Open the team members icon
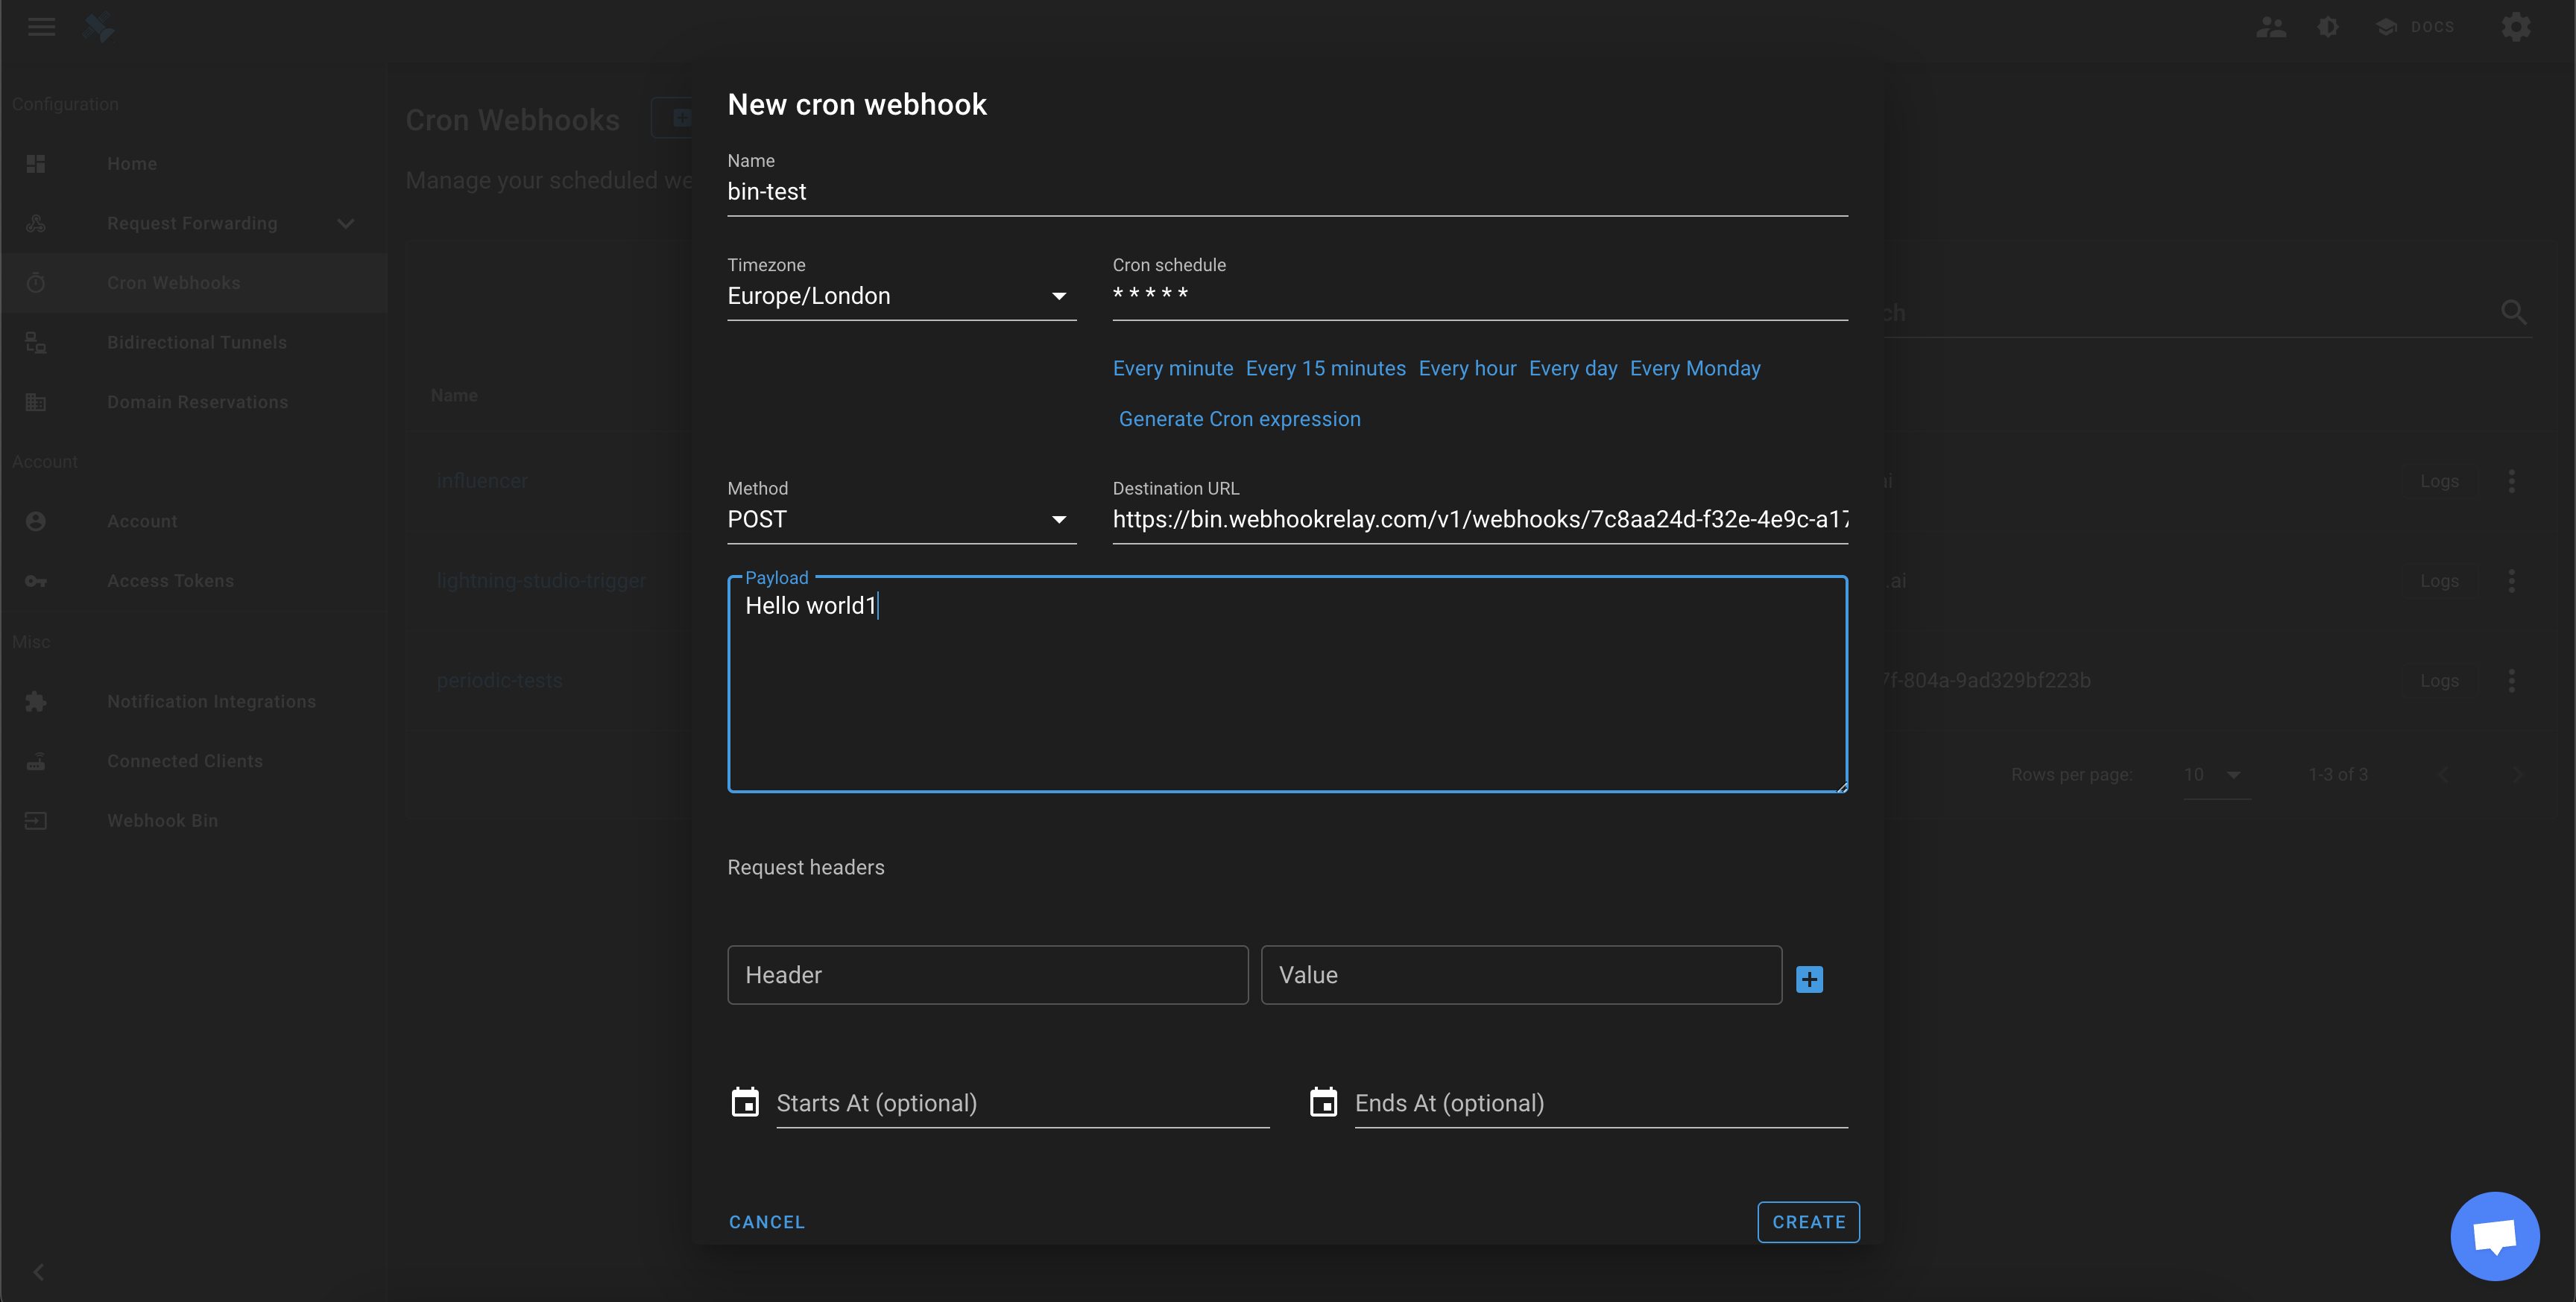The image size is (2576, 1302). click(x=2271, y=27)
